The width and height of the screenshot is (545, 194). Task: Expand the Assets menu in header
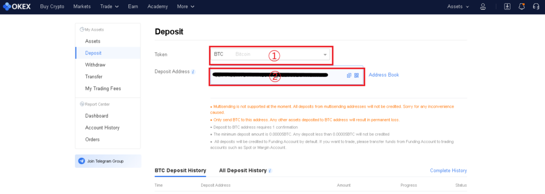(458, 6)
